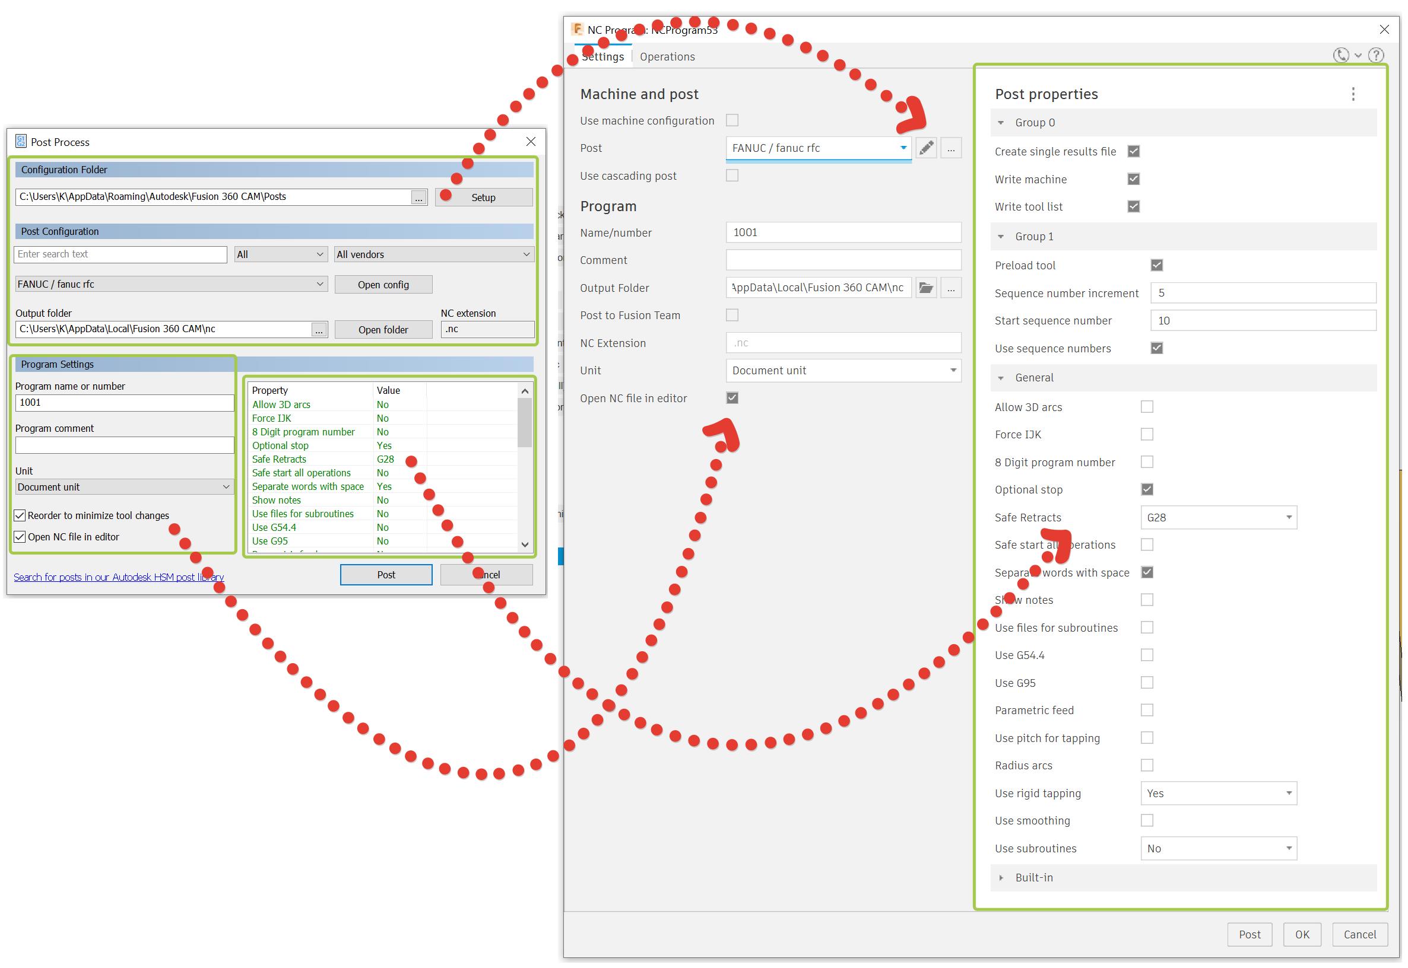Switch to the Operations tab

[x=667, y=56]
